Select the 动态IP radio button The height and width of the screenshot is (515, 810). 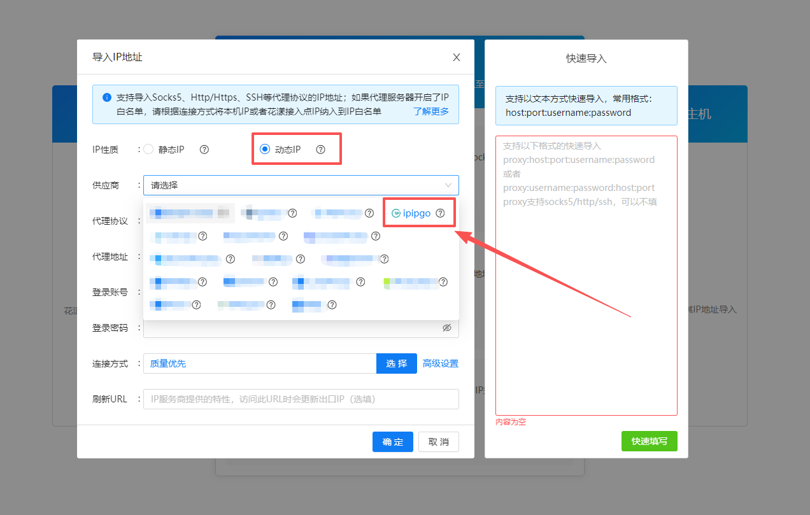tap(264, 149)
